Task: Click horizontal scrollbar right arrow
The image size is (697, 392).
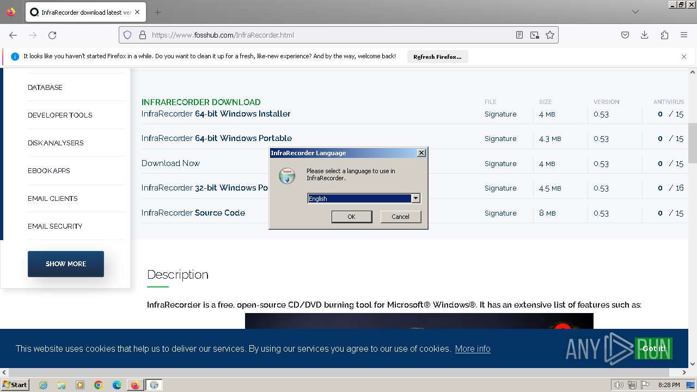Action: click(x=684, y=373)
